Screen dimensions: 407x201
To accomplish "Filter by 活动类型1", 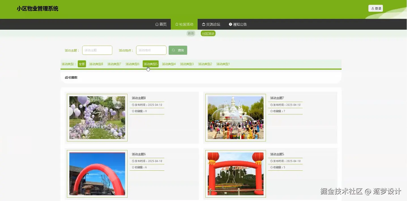I will tap(223, 64).
